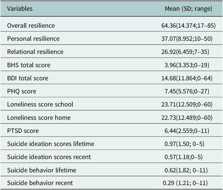Viewport: 223px width, 190px height.
Task: Click the PHQ score row label
Action: click(22, 91)
